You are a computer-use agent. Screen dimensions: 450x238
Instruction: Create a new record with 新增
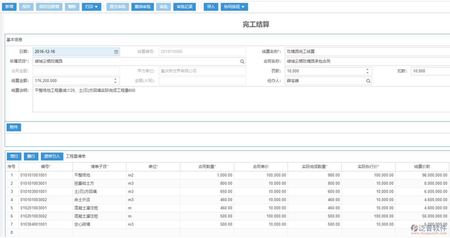coord(9,7)
